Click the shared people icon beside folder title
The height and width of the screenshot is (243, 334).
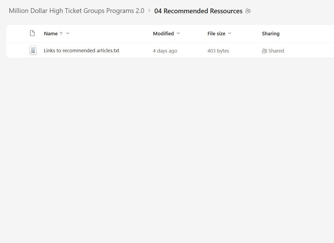coord(248,11)
